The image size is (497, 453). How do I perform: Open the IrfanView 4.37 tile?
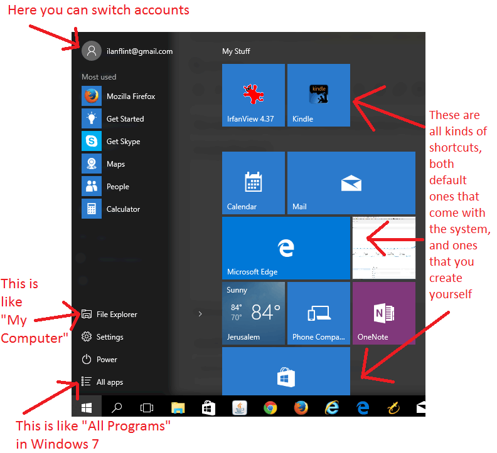[x=254, y=95]
